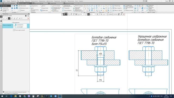Select tangent line mode in Параметры panel

pyautogui.click(x=17, y=18)
